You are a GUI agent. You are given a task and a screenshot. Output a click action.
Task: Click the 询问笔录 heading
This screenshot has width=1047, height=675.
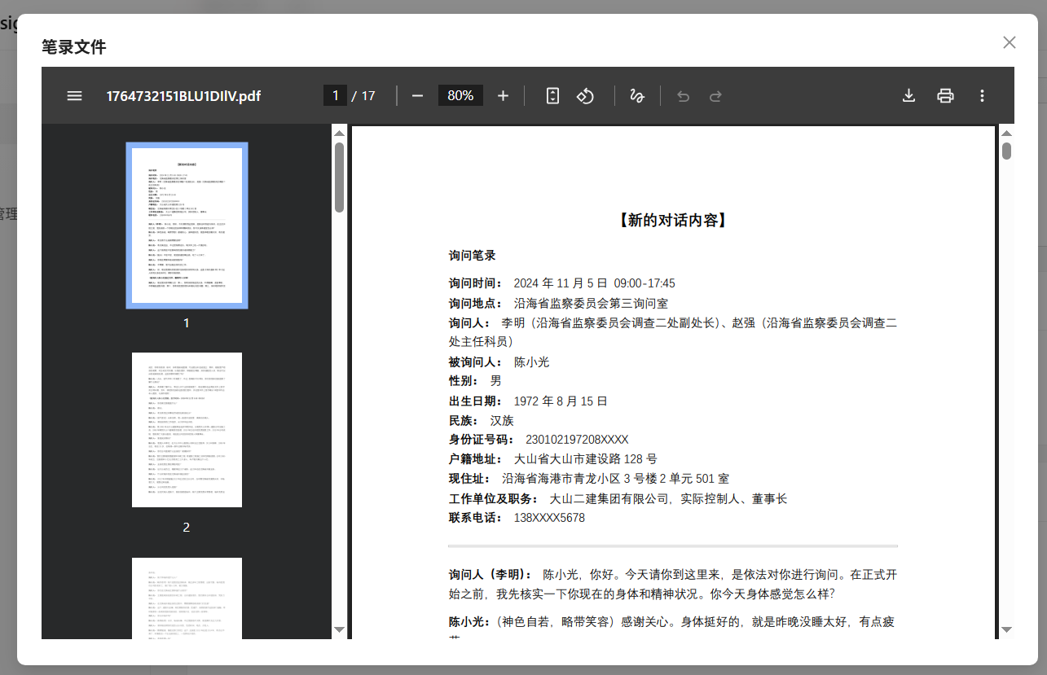click(473, 256)
